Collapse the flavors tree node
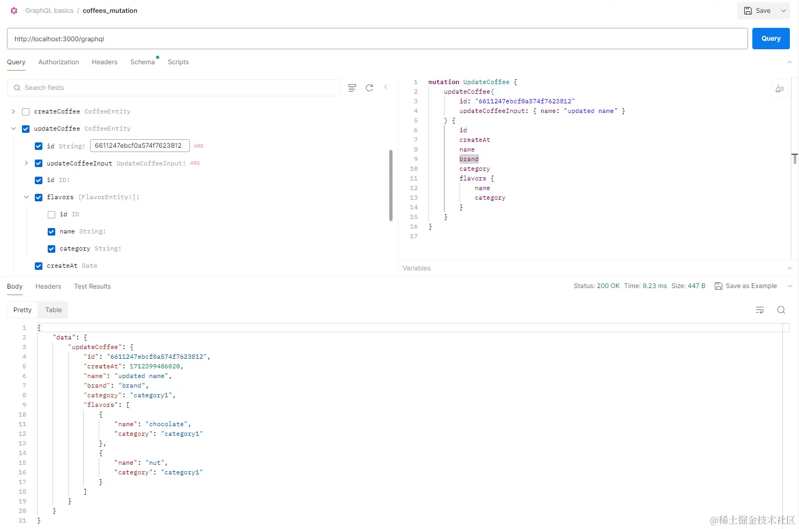799x529 pixels. point(26,197)
